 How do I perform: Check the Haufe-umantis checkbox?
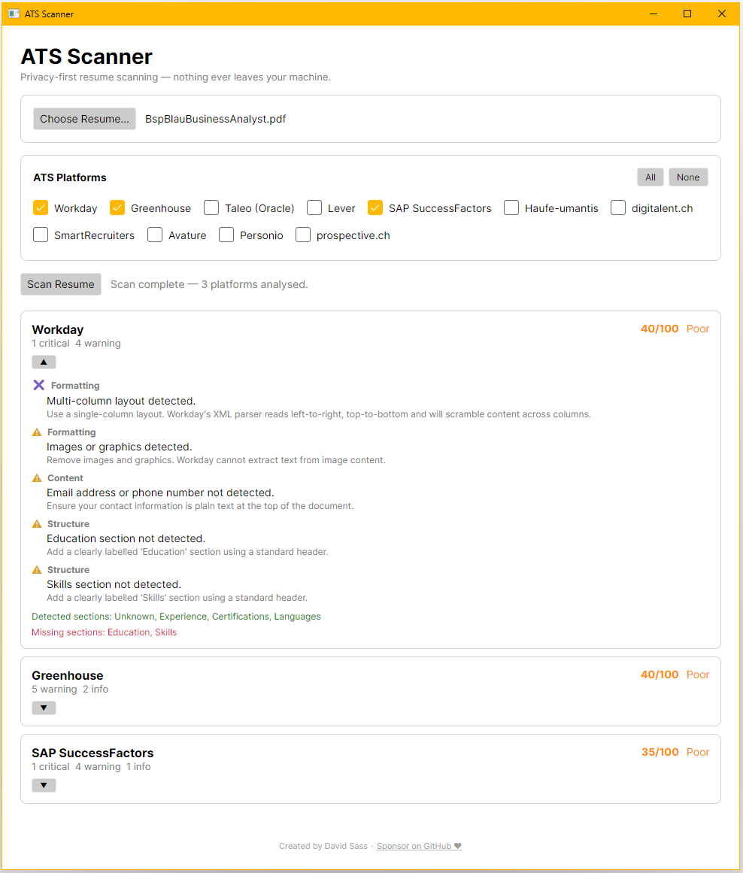coord(511,208)
